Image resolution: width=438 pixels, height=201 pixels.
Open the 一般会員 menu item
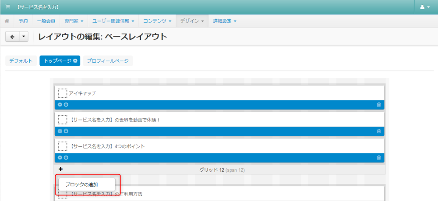click(46, 21)
